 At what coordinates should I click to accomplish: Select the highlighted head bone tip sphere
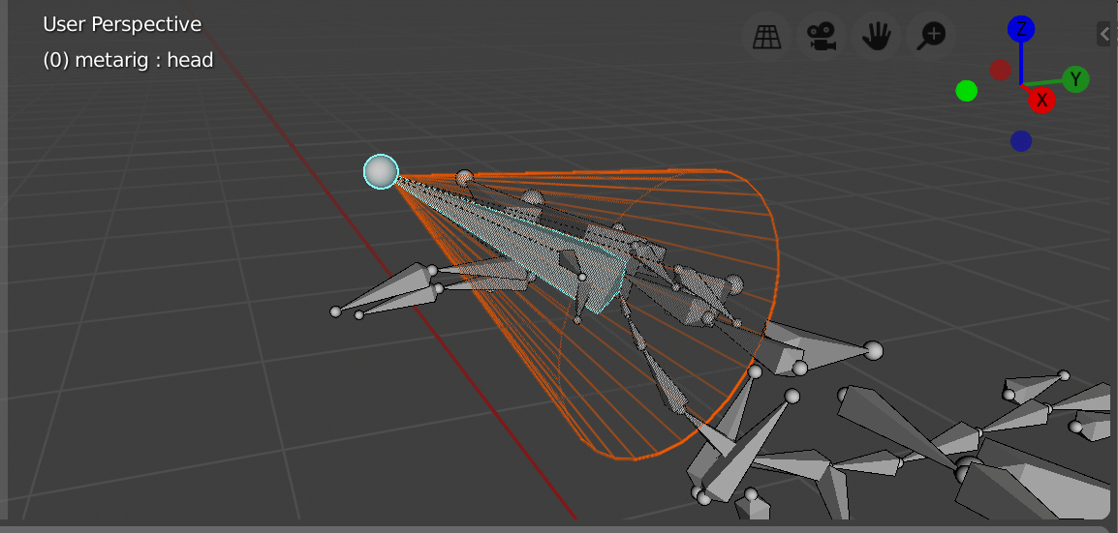(x=381, y=171)
